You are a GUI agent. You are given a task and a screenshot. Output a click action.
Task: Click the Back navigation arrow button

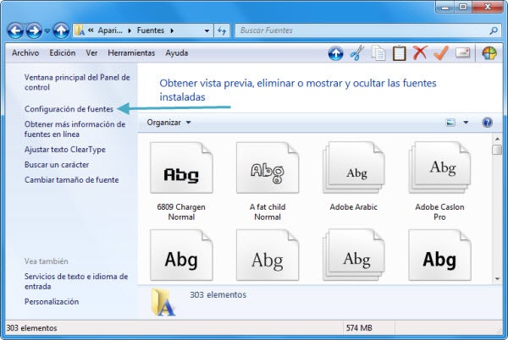[14, 30]
